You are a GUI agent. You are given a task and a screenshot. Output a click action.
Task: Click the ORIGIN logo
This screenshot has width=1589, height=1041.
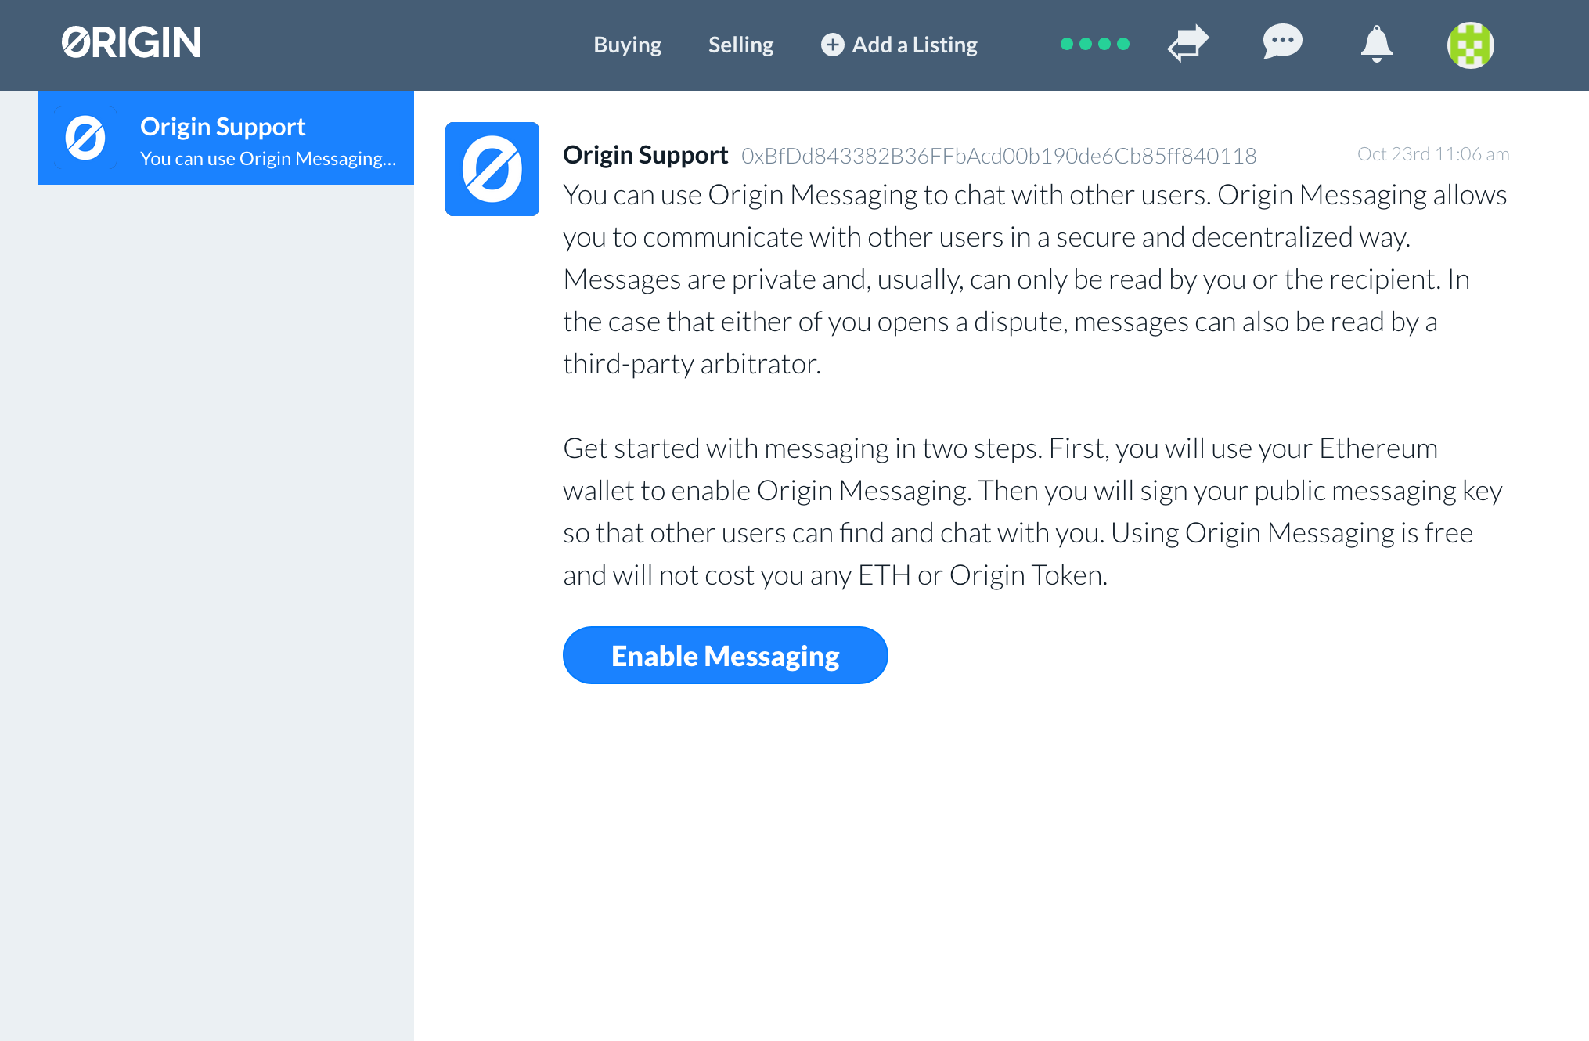pos(131,43)
